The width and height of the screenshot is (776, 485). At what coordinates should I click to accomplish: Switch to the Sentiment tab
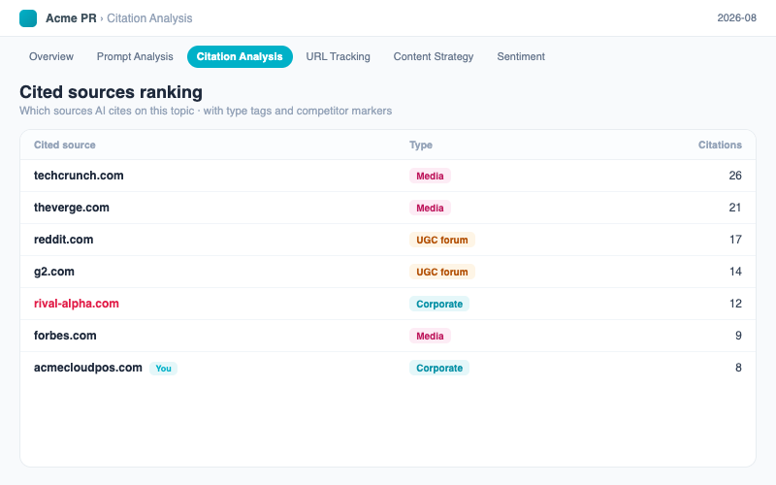pyautogui.click(x=521, y=56)
